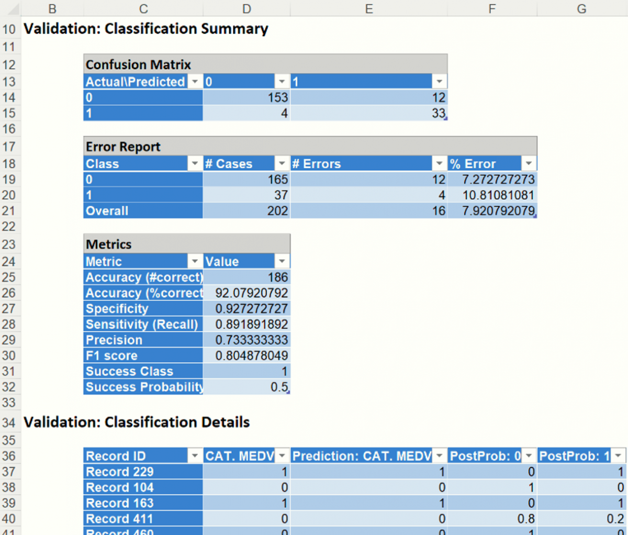Viewport: 628px width, 535px height.
Task: Open filter dropdown for predicted class 0 column
Action: click(x=282, y=82)
